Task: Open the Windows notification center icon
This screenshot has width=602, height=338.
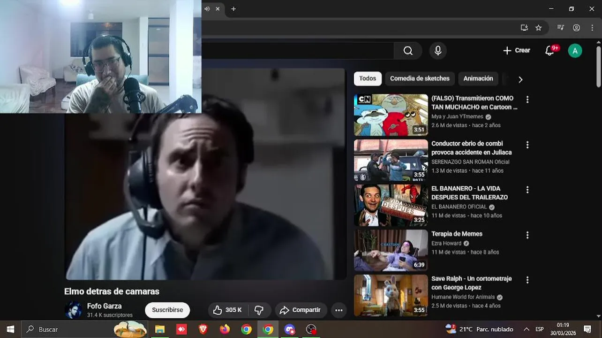Action: point(587,329)
